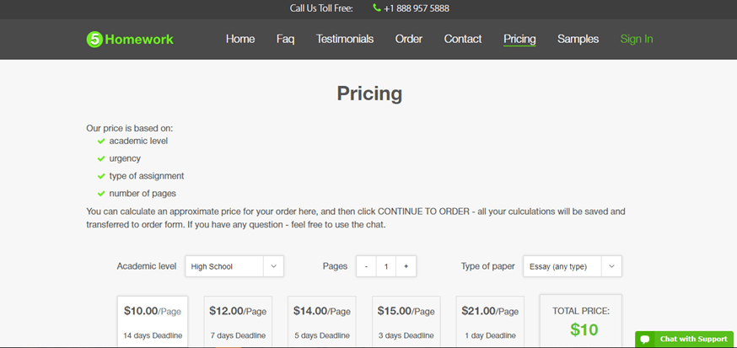Open Testimonials in the navigation
This screenshot has height=348, width=737.
345,39
